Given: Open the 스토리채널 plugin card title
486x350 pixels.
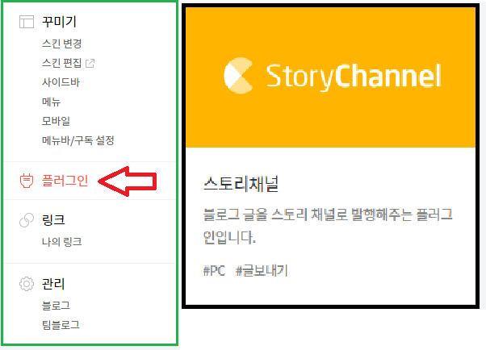Looking at the screenshot, I should (x=241, y=184).
